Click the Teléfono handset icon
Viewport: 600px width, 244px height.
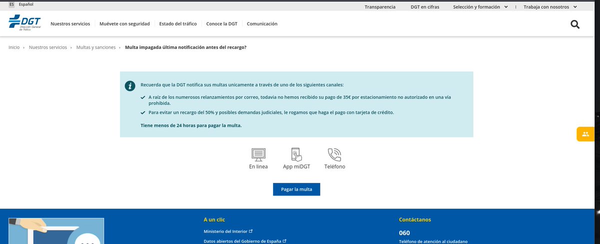(x=334, y=154)
